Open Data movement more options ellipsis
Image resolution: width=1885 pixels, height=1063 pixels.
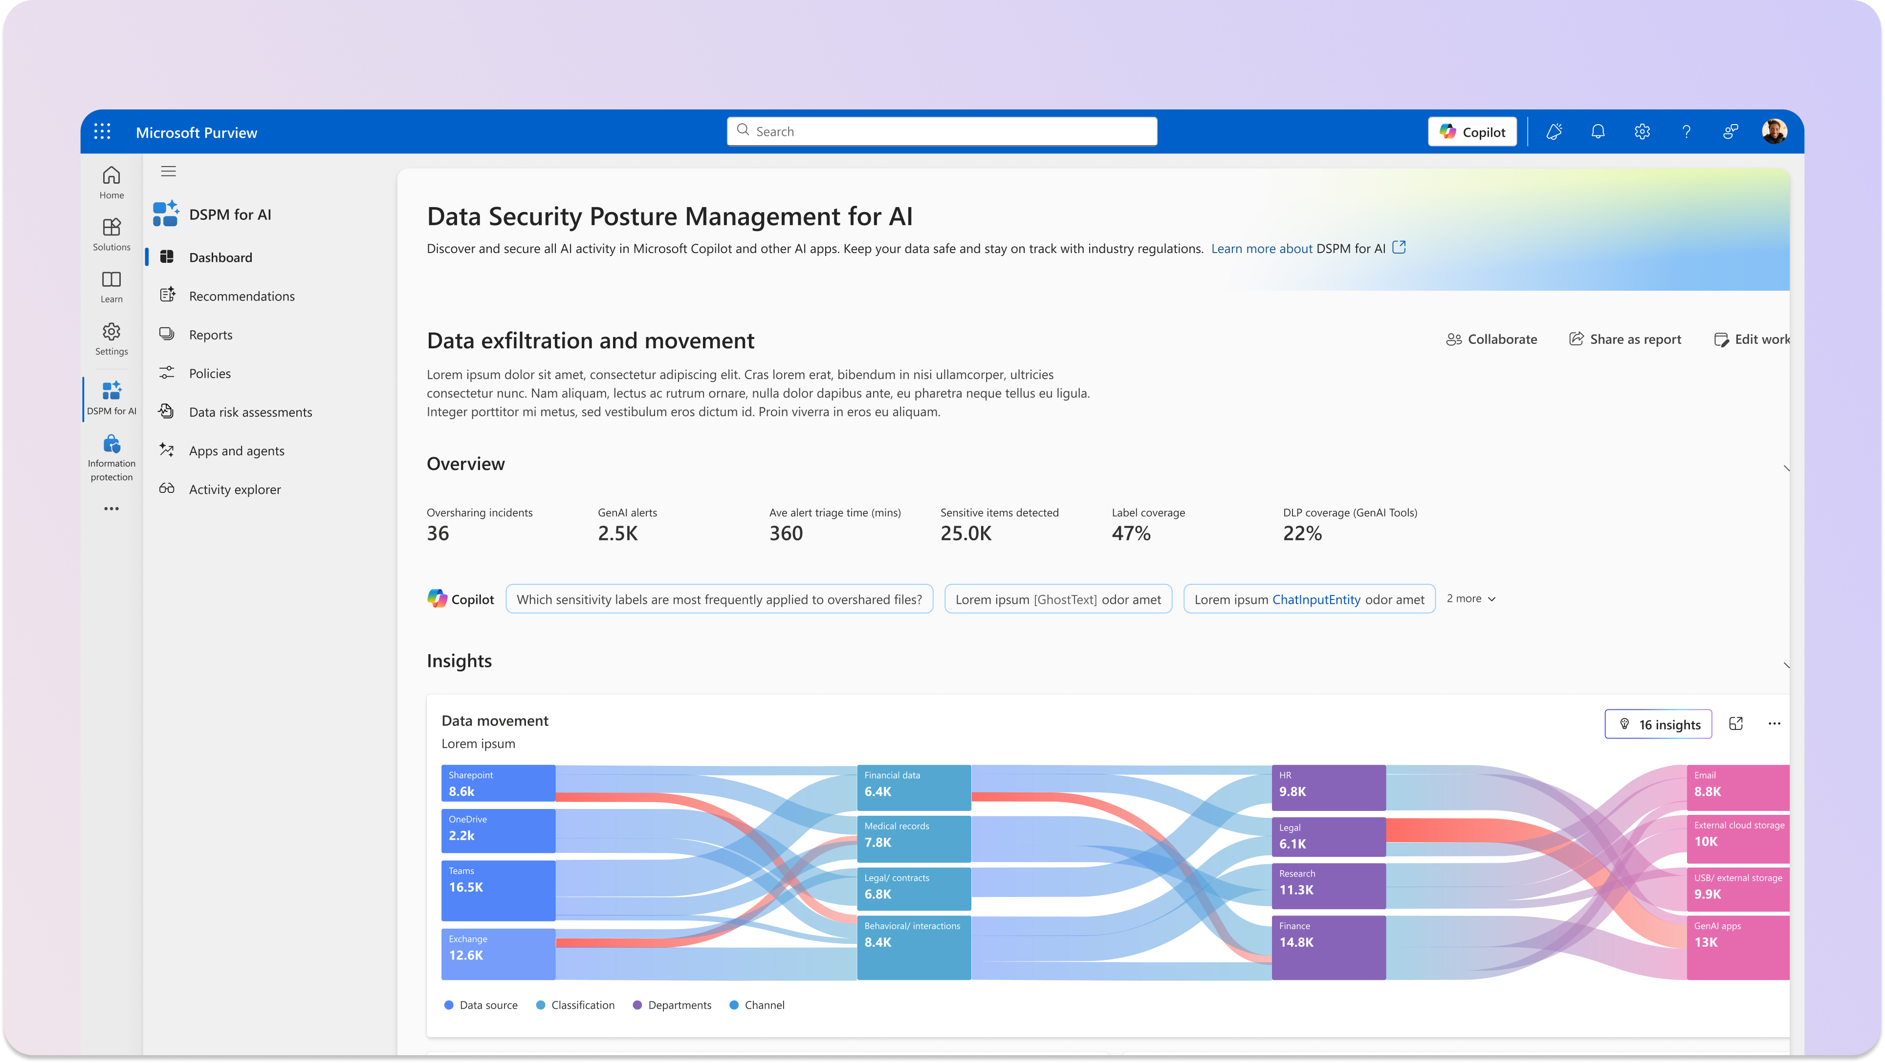(1774, 724)
